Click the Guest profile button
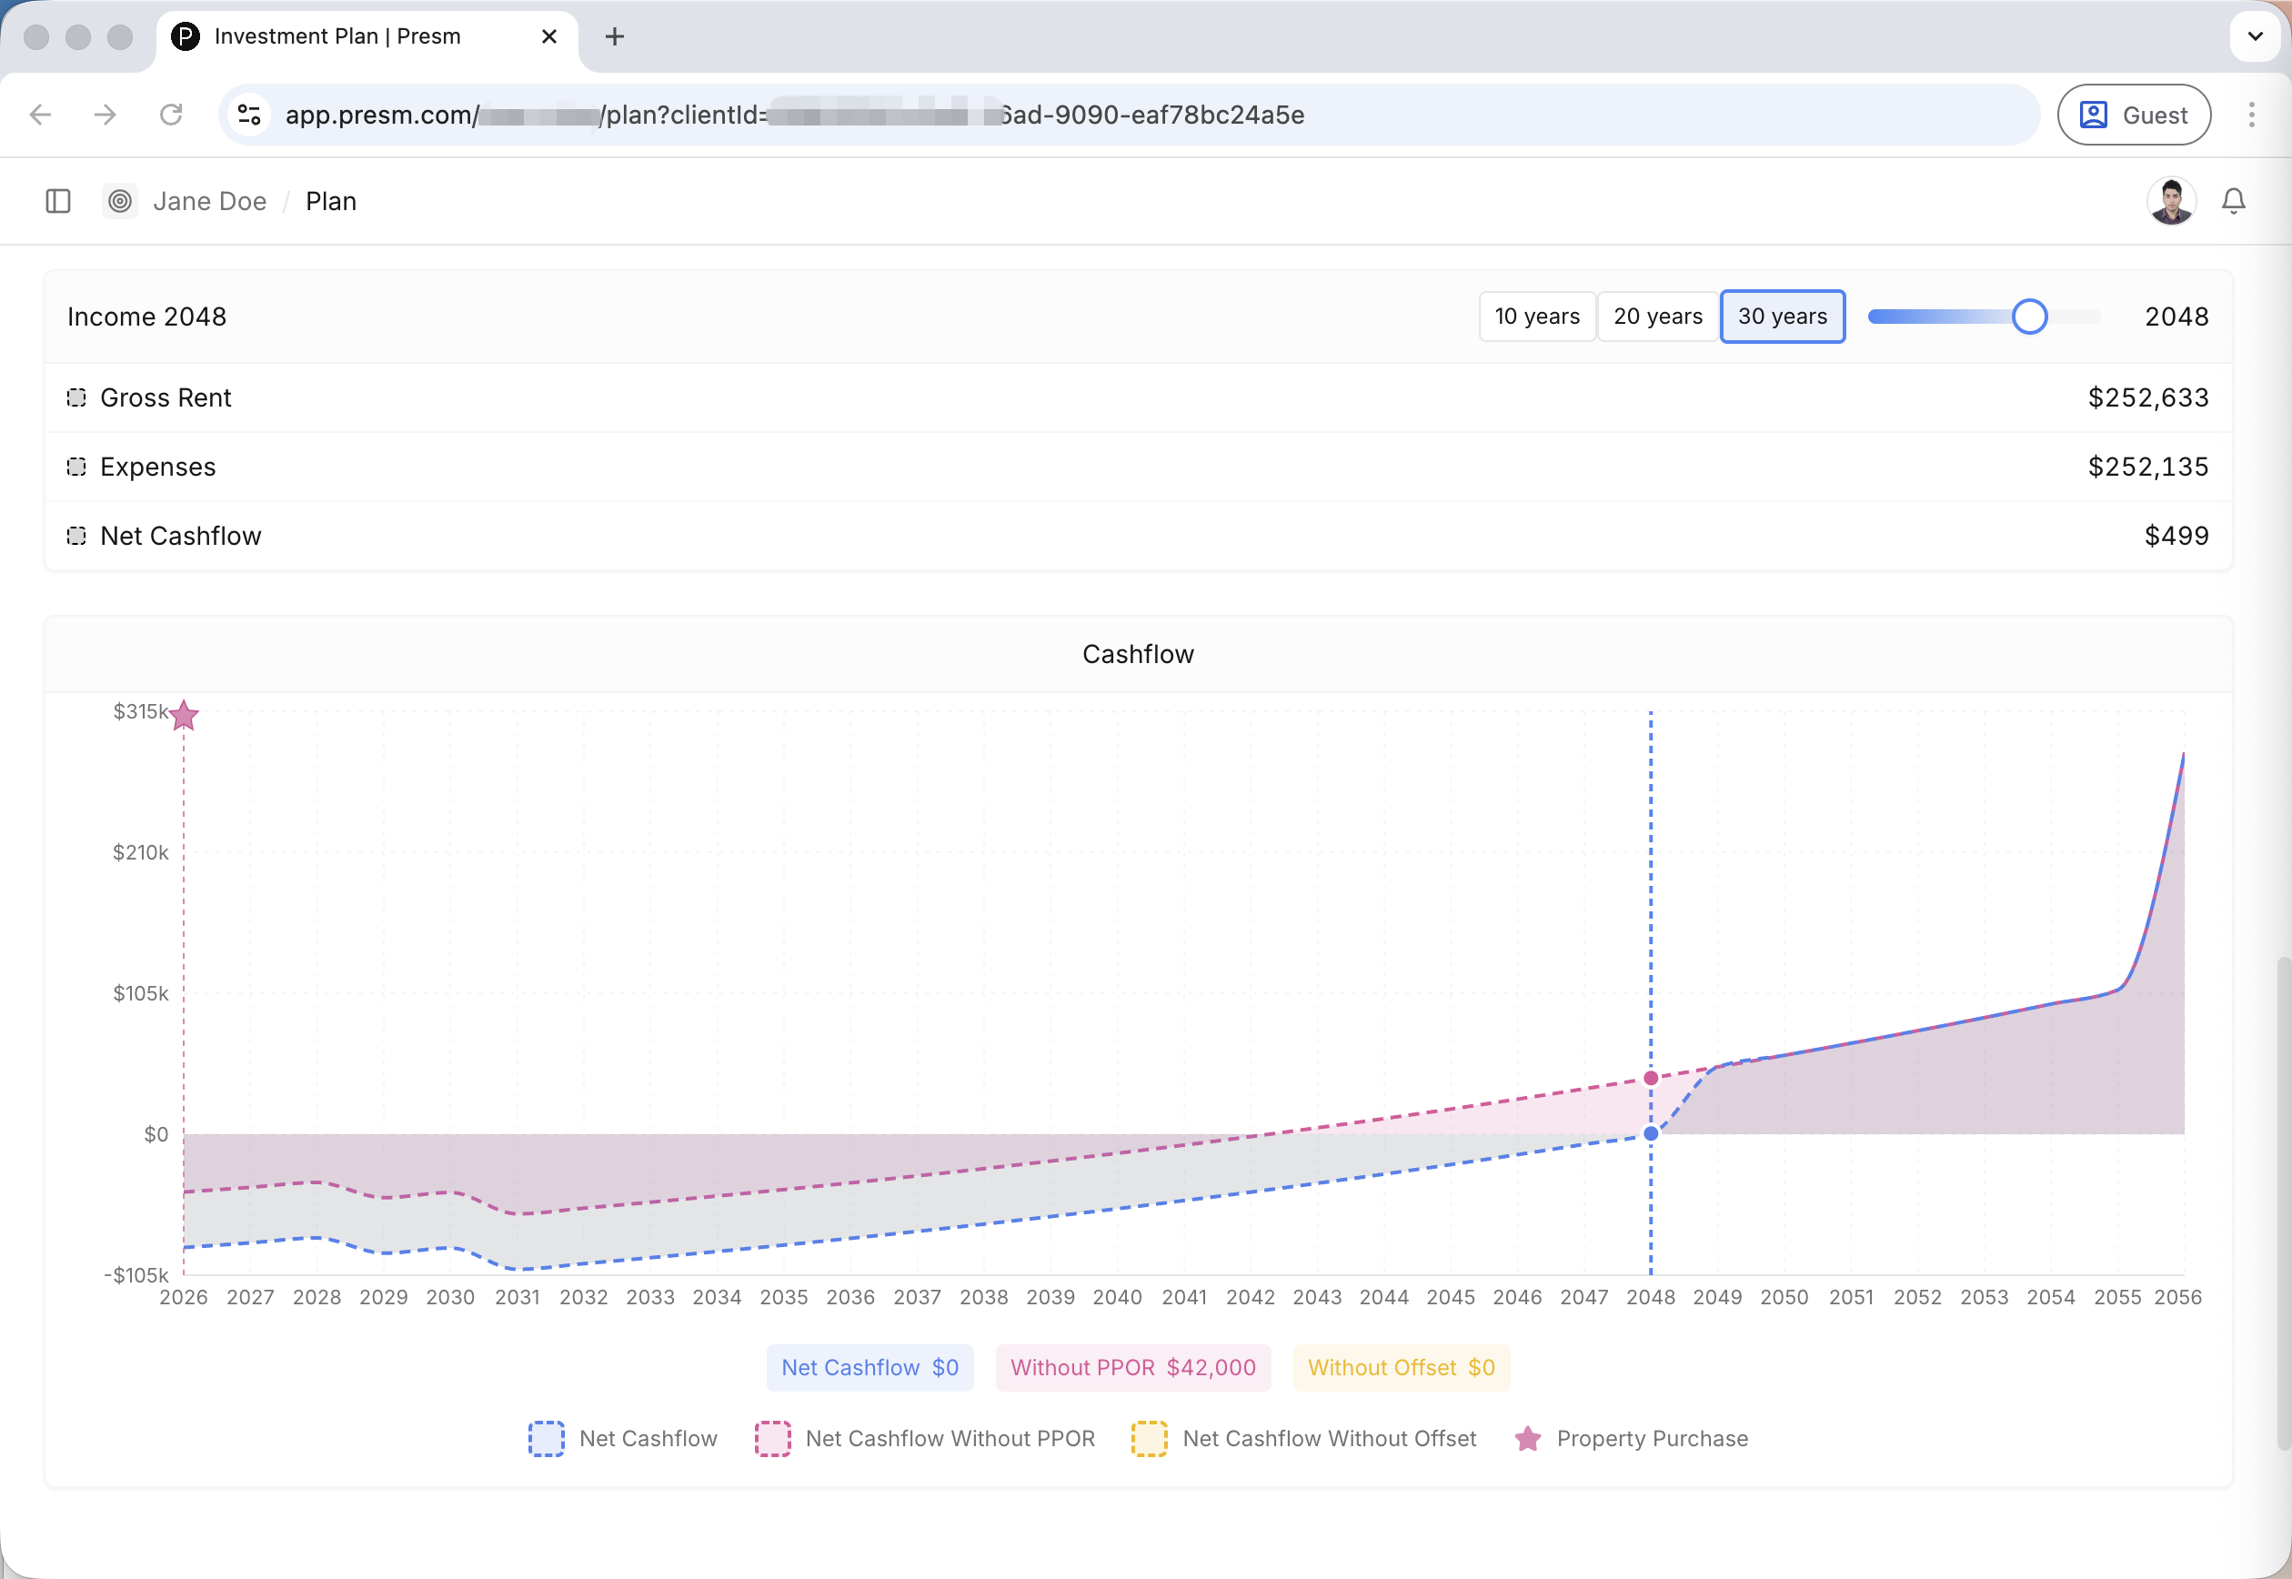The height and width of the screenshot is (1579, 2292). (x=2133, y=115)
